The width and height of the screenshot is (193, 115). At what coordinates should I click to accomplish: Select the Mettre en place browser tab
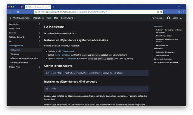click(x=38, y=7)
